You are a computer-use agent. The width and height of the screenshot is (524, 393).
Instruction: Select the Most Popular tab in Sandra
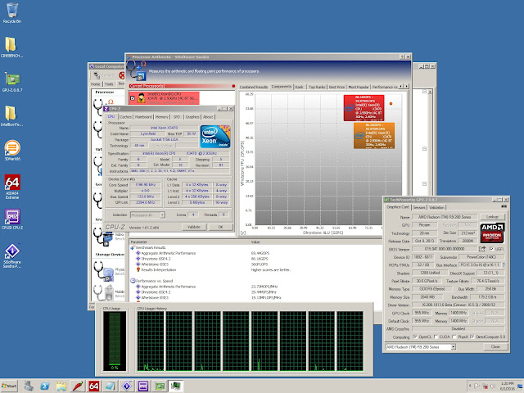click(x=359, y=87)
